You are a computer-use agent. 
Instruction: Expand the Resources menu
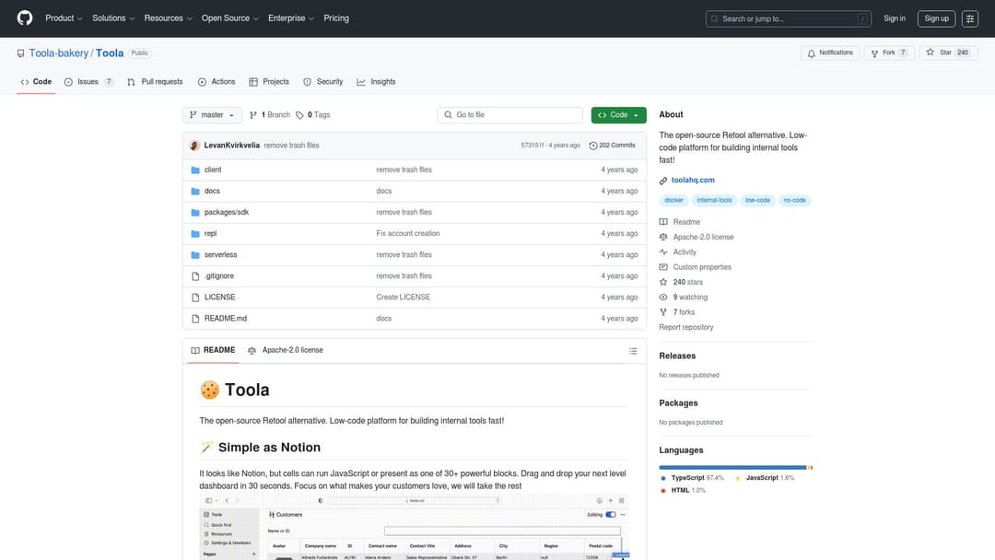pos(168,18)
